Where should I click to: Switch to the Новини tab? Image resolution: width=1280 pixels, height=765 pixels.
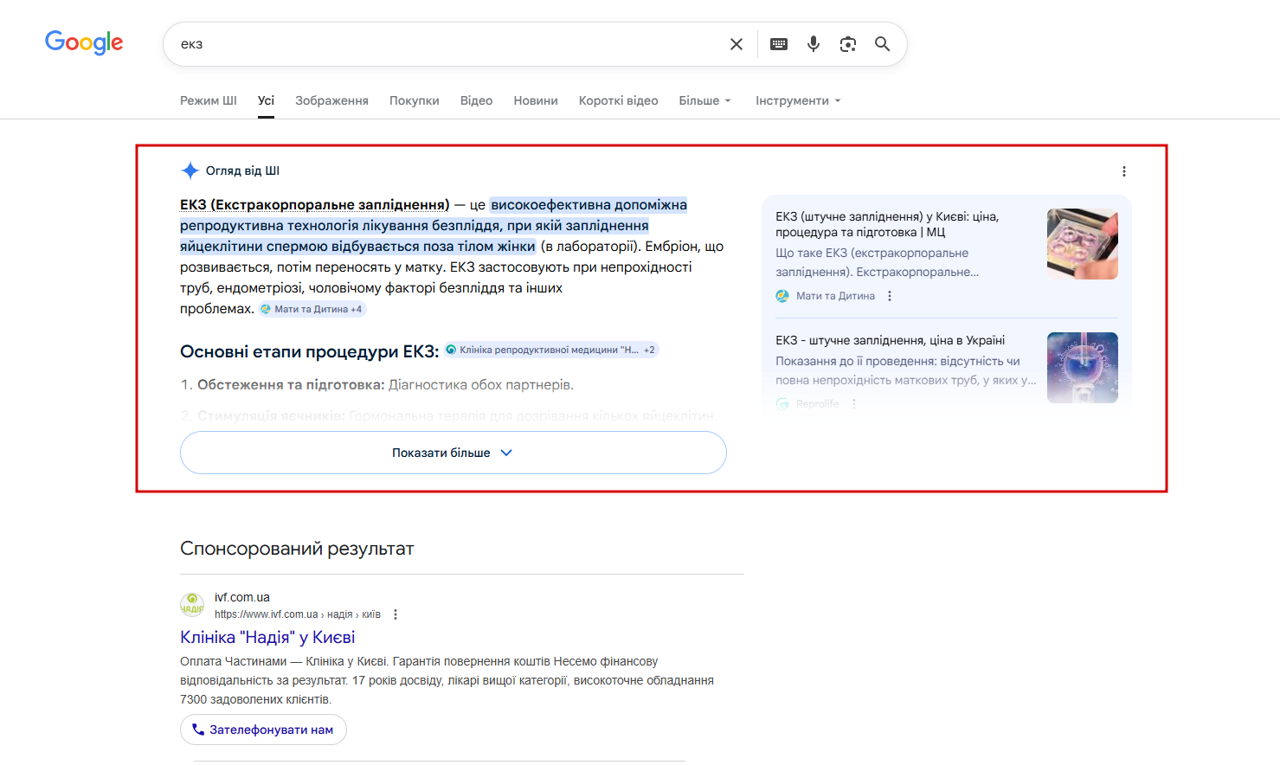click(x=536, y=100)
